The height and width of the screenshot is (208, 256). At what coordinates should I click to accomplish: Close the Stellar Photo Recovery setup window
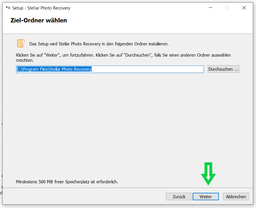[x=244, y=8]
